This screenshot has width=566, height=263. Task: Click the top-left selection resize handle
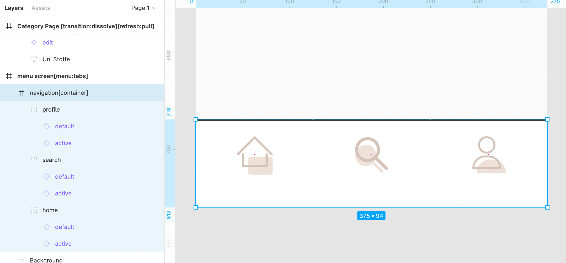[x=196, y=119]
